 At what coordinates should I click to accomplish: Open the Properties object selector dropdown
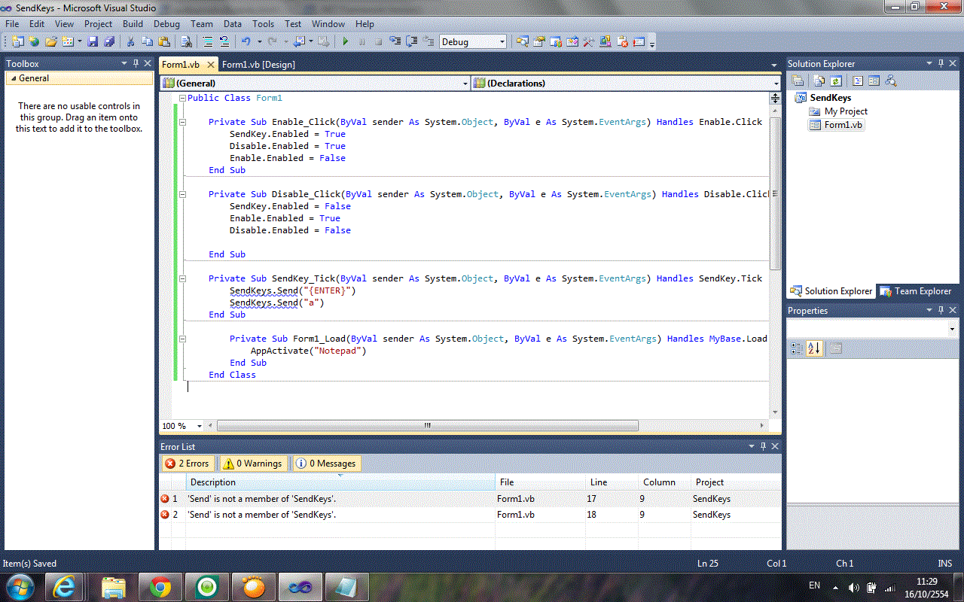952,329
